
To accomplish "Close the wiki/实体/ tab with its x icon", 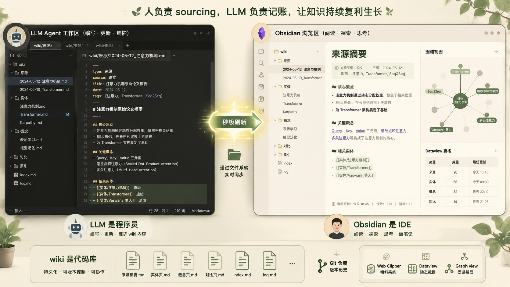I will [88, 45].
